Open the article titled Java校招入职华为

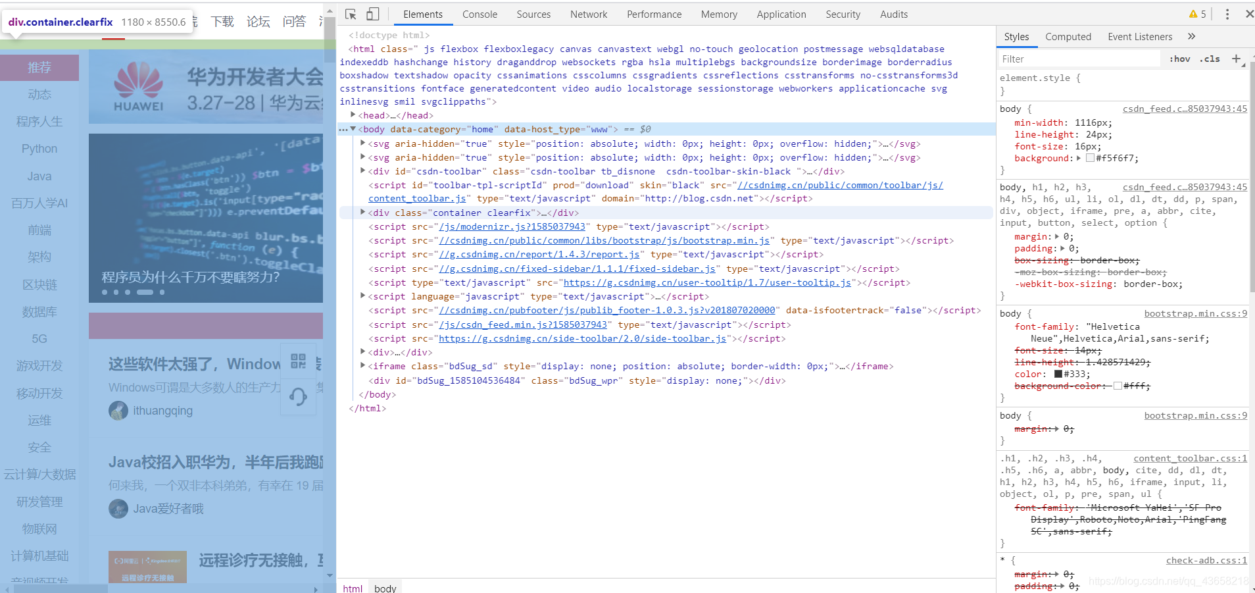pos(216,463)
